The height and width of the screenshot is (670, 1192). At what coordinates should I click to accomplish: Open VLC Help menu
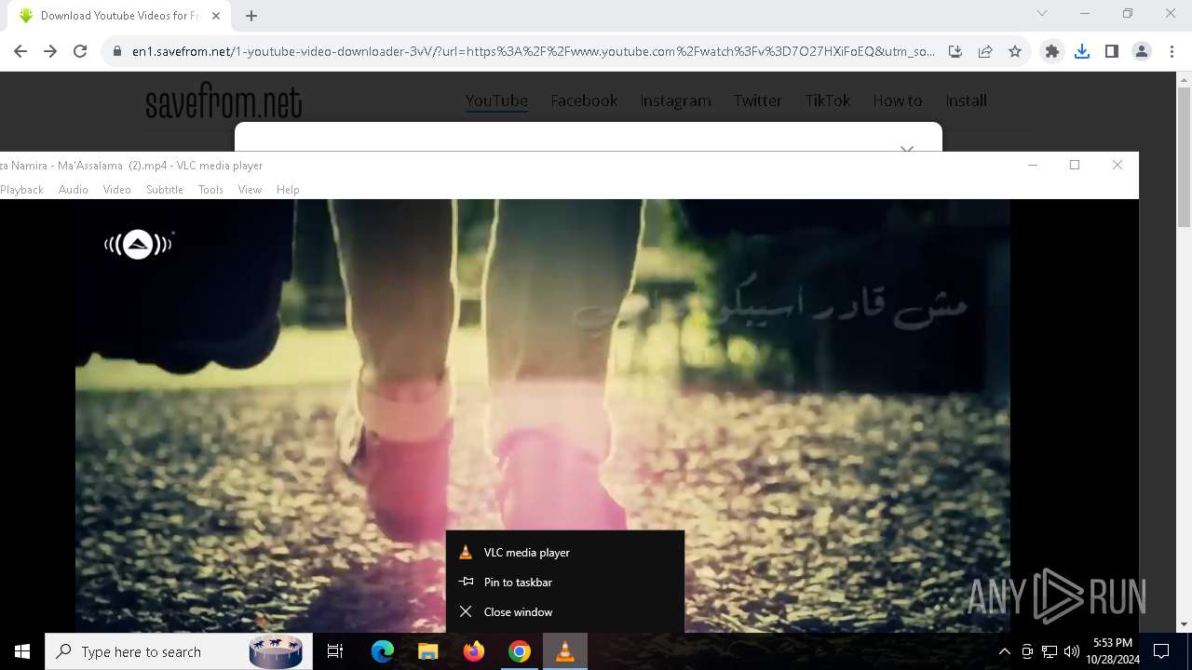tap(288, 189)
